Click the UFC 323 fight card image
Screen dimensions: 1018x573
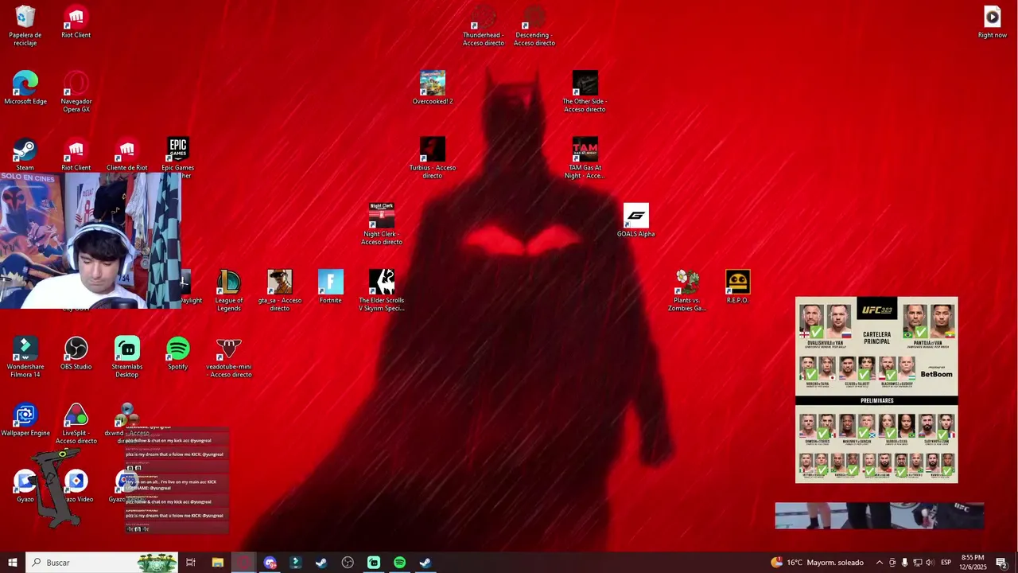point(876,390)
